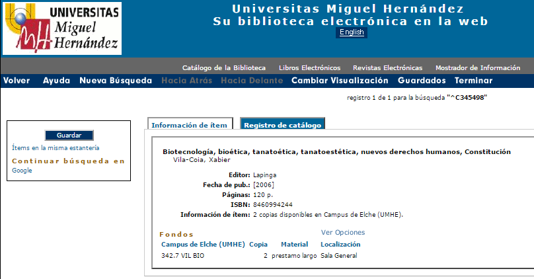Viewport: 534px width, 279px height.
Task: Click editor value Lapinga
Action: 264,175
